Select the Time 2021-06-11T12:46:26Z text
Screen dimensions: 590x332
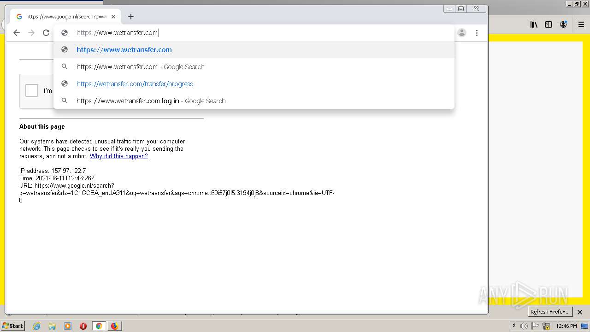click(x=57, y=178)
